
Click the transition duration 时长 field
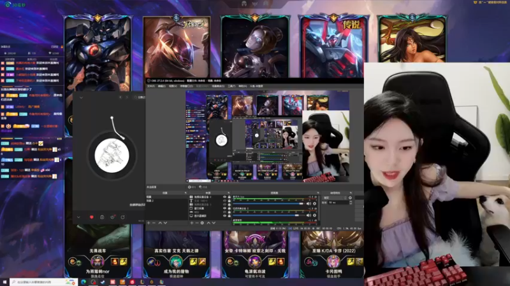point(339,203)
